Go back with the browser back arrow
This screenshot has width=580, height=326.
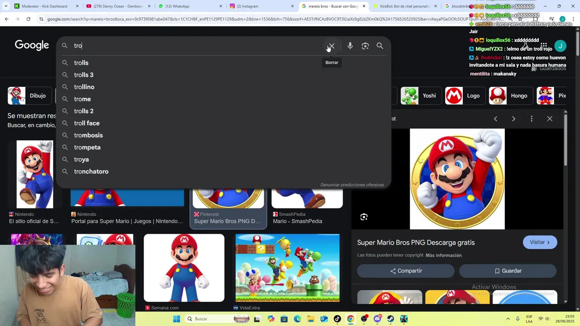pyautogui.click(x=6, y=19)
